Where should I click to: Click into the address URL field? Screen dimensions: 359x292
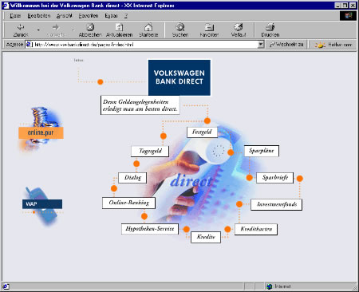pos(145,45)
